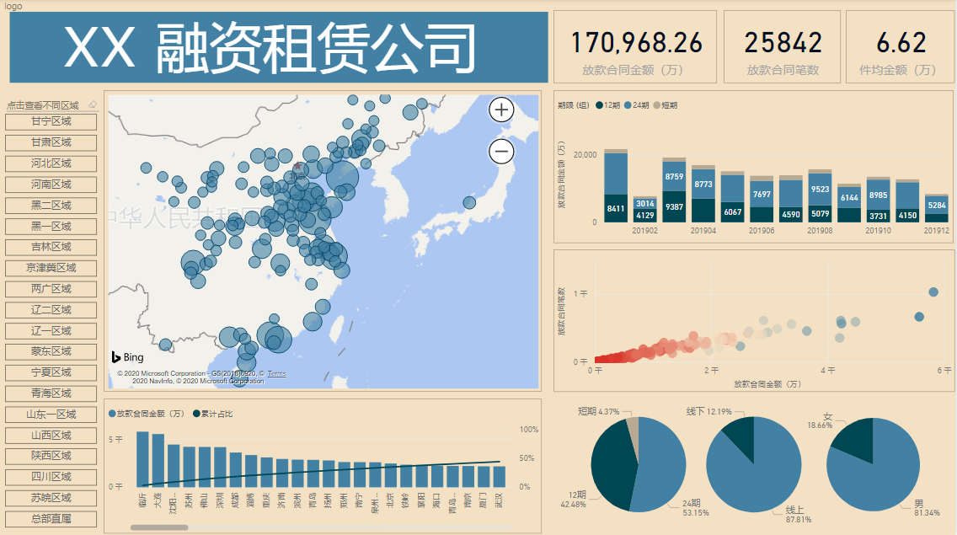
Task: Filter by 甘宁区域 region
Action: click(x=51, y=121)
